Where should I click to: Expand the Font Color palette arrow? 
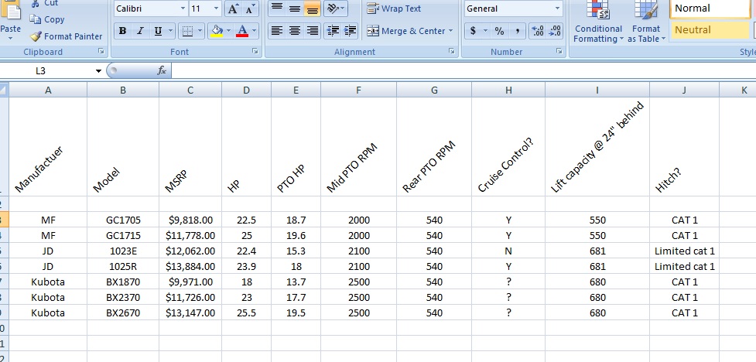[254, 32]
